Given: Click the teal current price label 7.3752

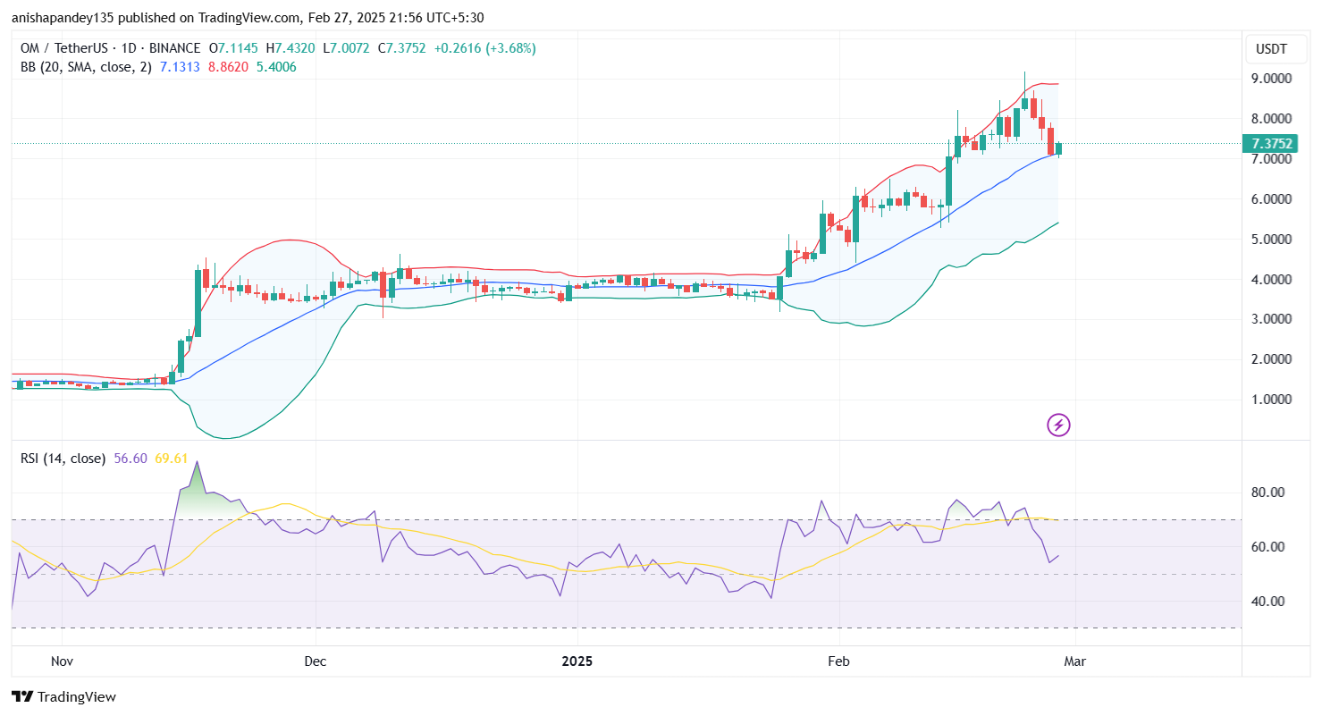Looking at the screenshot, I should [x=1273, y=143].
